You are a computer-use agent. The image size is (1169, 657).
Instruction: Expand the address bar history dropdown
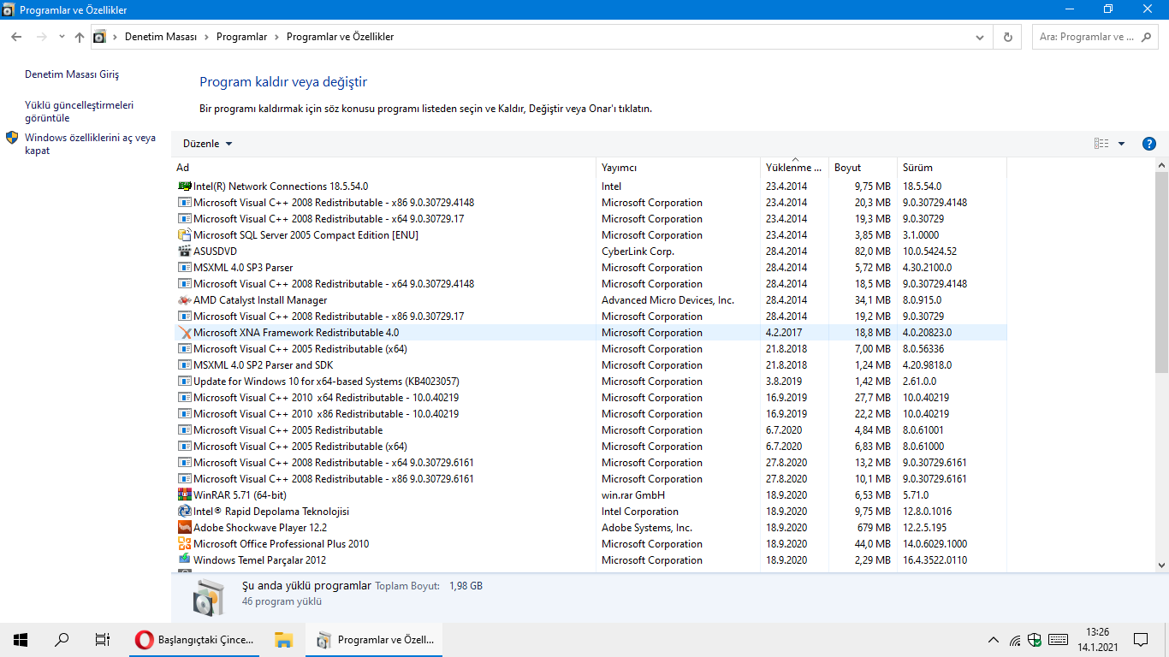(980, 37)
